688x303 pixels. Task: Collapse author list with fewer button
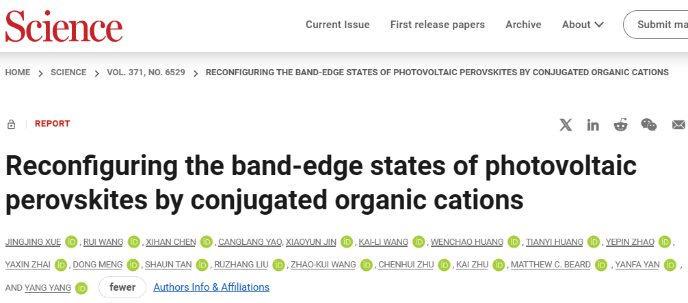[122, 287]
